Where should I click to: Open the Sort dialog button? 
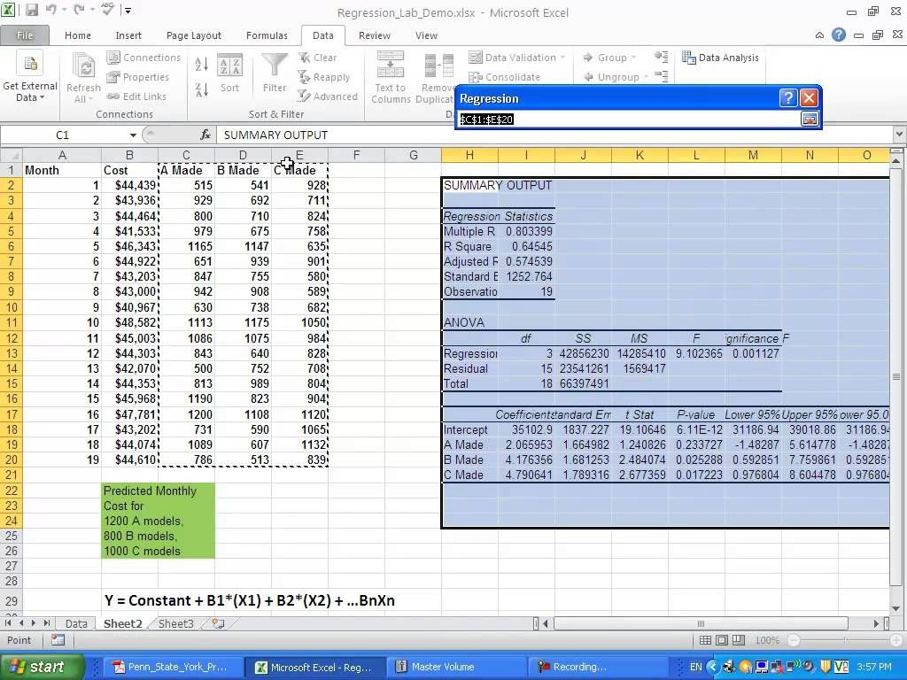[229, 74]
